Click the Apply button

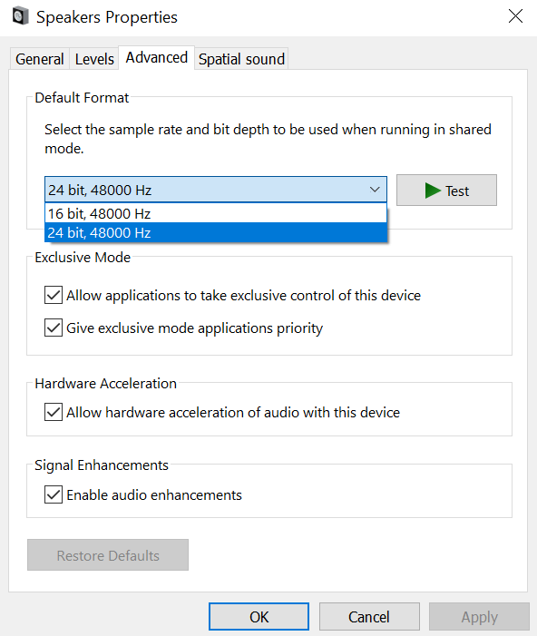(x=480, y=617)
